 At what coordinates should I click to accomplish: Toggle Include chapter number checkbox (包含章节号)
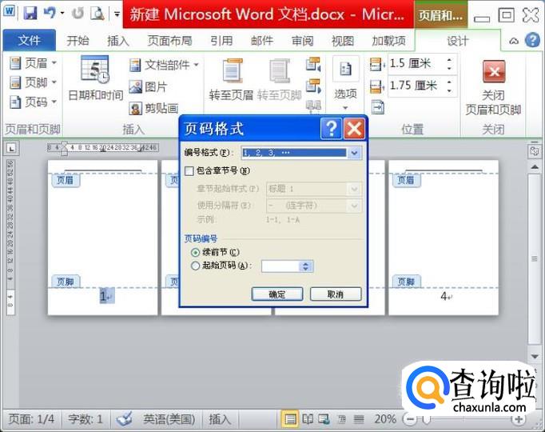click(189, 170)
